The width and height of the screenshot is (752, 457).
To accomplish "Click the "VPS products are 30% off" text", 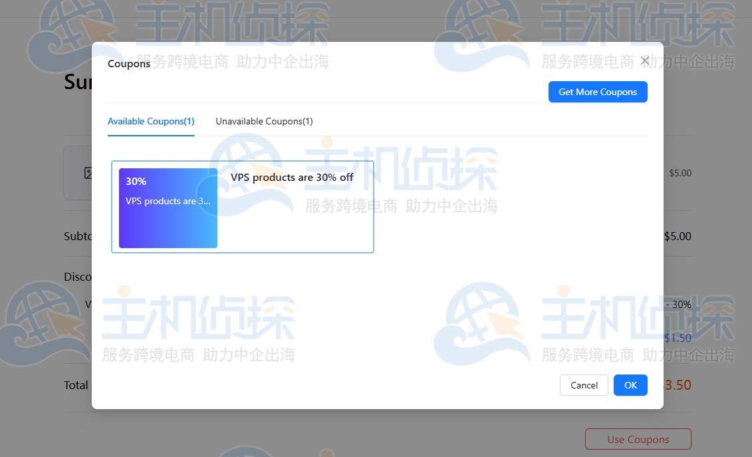I will tap(291, 177).
